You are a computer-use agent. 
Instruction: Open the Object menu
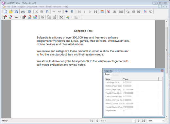pos(22,7)
